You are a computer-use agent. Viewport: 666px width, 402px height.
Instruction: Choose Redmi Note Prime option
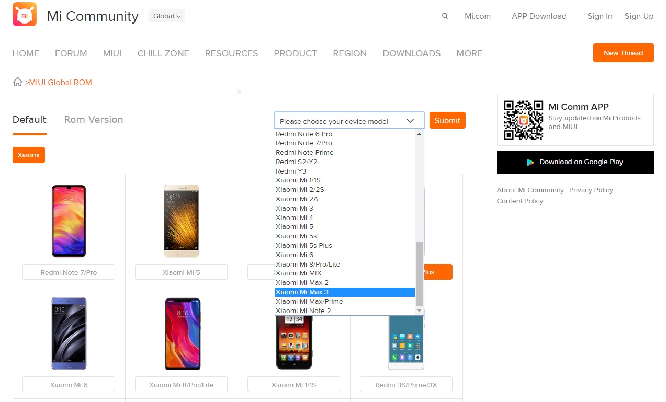pyautogui.click(x=345, y=152)
